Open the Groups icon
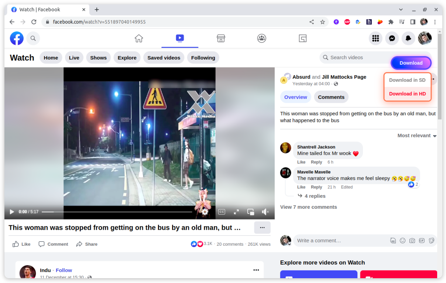The height and width of the screenshot is (283, 446). [x=262, y=38]
